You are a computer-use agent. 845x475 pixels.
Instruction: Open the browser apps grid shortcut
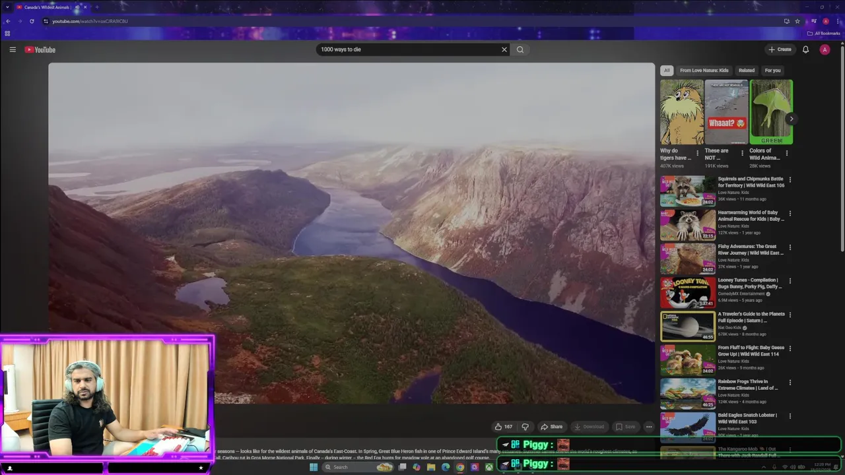coord(7,33)
